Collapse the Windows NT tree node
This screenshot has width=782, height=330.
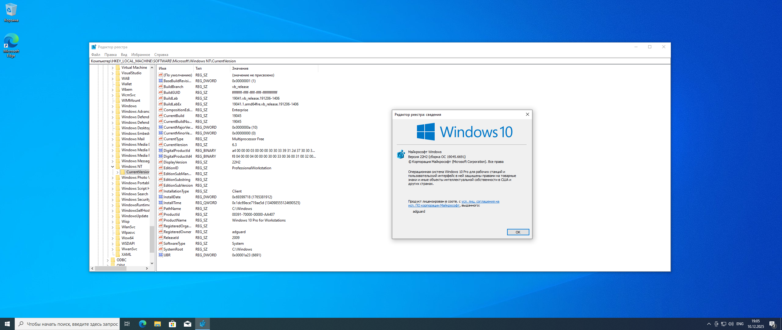point(113,167)
